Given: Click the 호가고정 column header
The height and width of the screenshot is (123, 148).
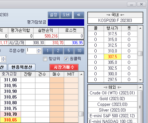Looking at the screenshot, I should tap(11, 74).
